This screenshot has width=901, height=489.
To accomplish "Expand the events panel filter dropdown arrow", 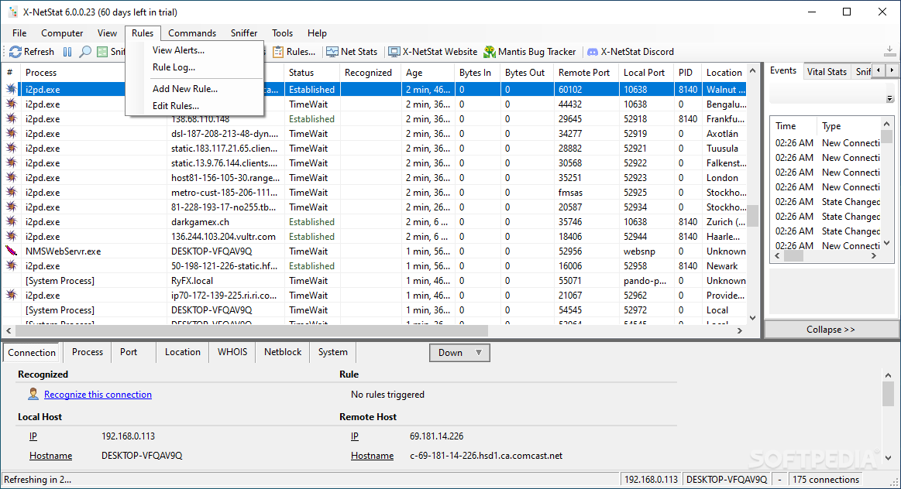I will [x=889, y=99].
